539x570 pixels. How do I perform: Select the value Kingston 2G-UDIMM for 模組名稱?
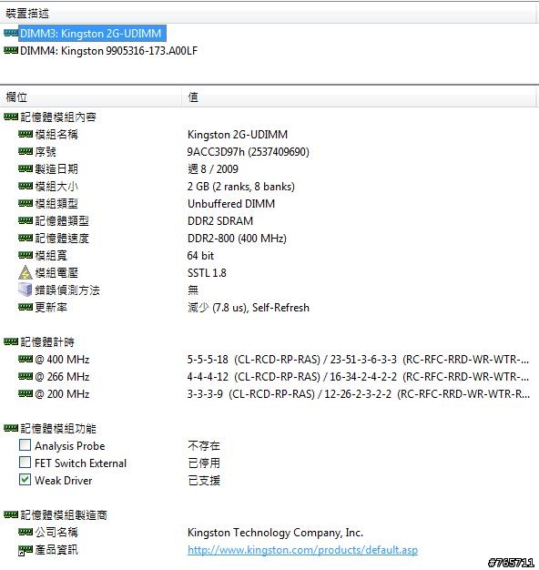pyautogui.click(x=238, y=135)
